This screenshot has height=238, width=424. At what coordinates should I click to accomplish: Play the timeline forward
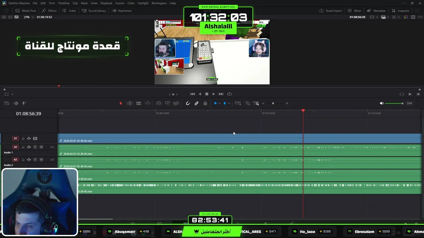click(214, 94)
